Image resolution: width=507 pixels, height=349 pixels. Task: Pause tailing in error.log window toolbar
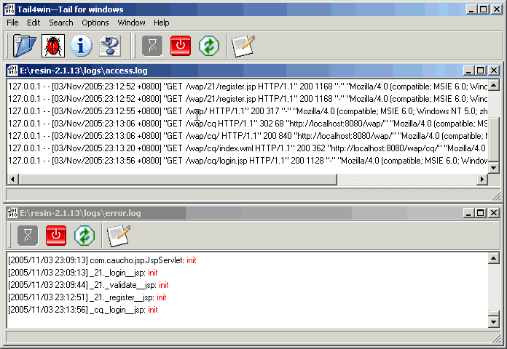click(x=28, y=236)
